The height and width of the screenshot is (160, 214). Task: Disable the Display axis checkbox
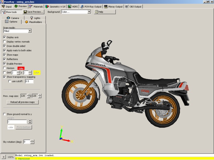click(x=5, y=37)
